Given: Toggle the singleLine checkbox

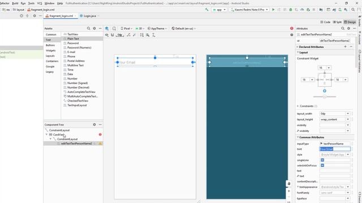Looking at the screenshot, I should pyautogui.click(x=322, y=160).
